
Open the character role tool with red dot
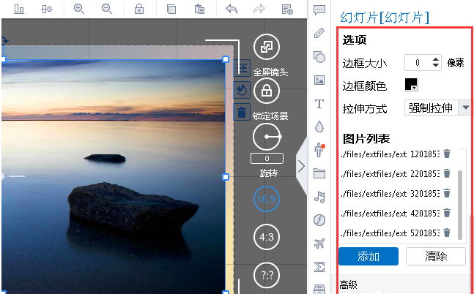tap(319, 150)
